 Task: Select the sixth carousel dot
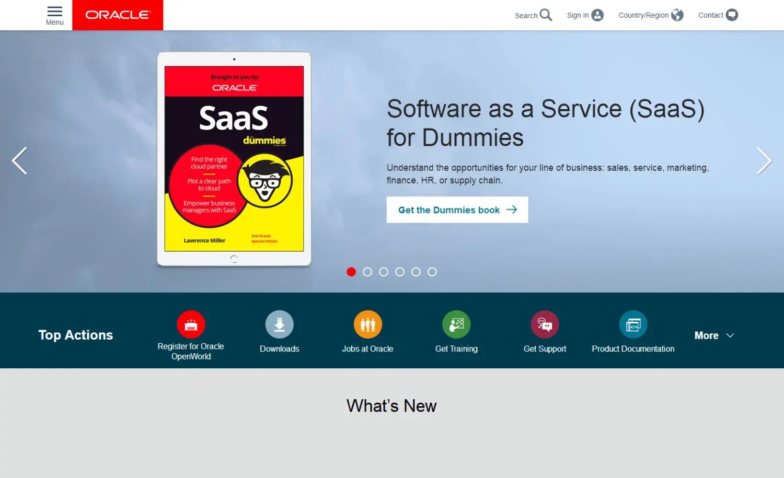pyautogui.click(x=432, y=272)
